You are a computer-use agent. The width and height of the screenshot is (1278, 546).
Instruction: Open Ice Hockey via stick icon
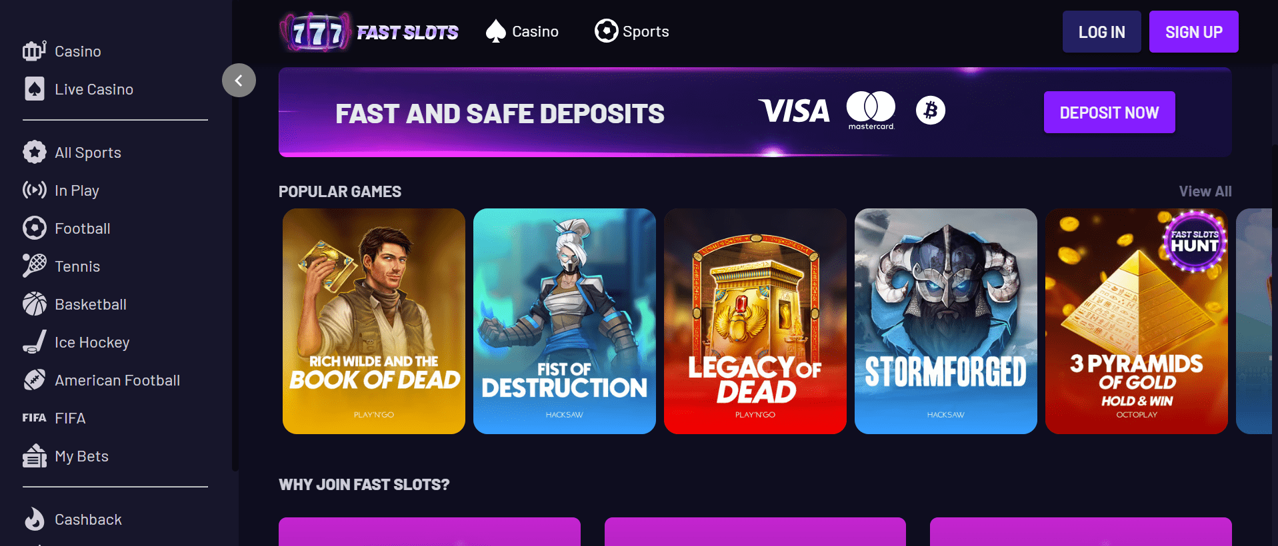(34, 342)
